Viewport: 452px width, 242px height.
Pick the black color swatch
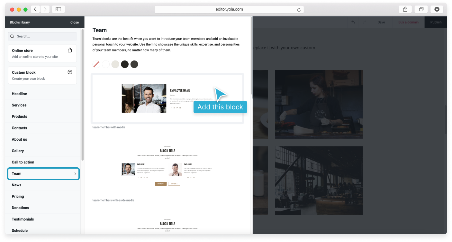pyautogui.click(x=125, y=64)
